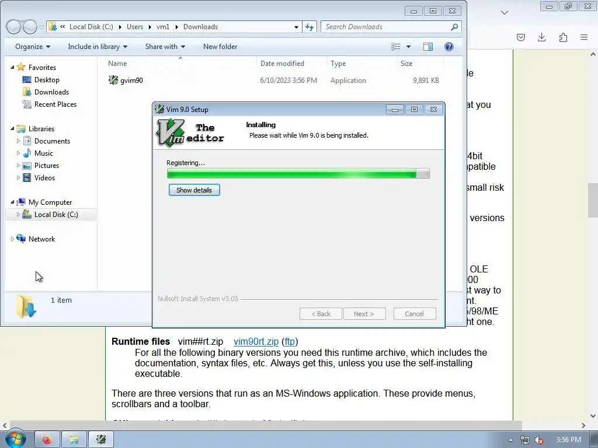This screenshot has width=598, height=448.
Task: Sort by Size column header
Action: [406, 63]
